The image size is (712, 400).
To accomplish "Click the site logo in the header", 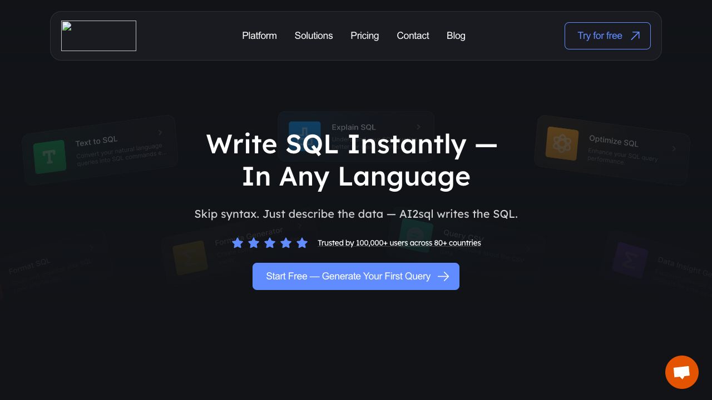I will pyautogui.click(x=98, y=36).
